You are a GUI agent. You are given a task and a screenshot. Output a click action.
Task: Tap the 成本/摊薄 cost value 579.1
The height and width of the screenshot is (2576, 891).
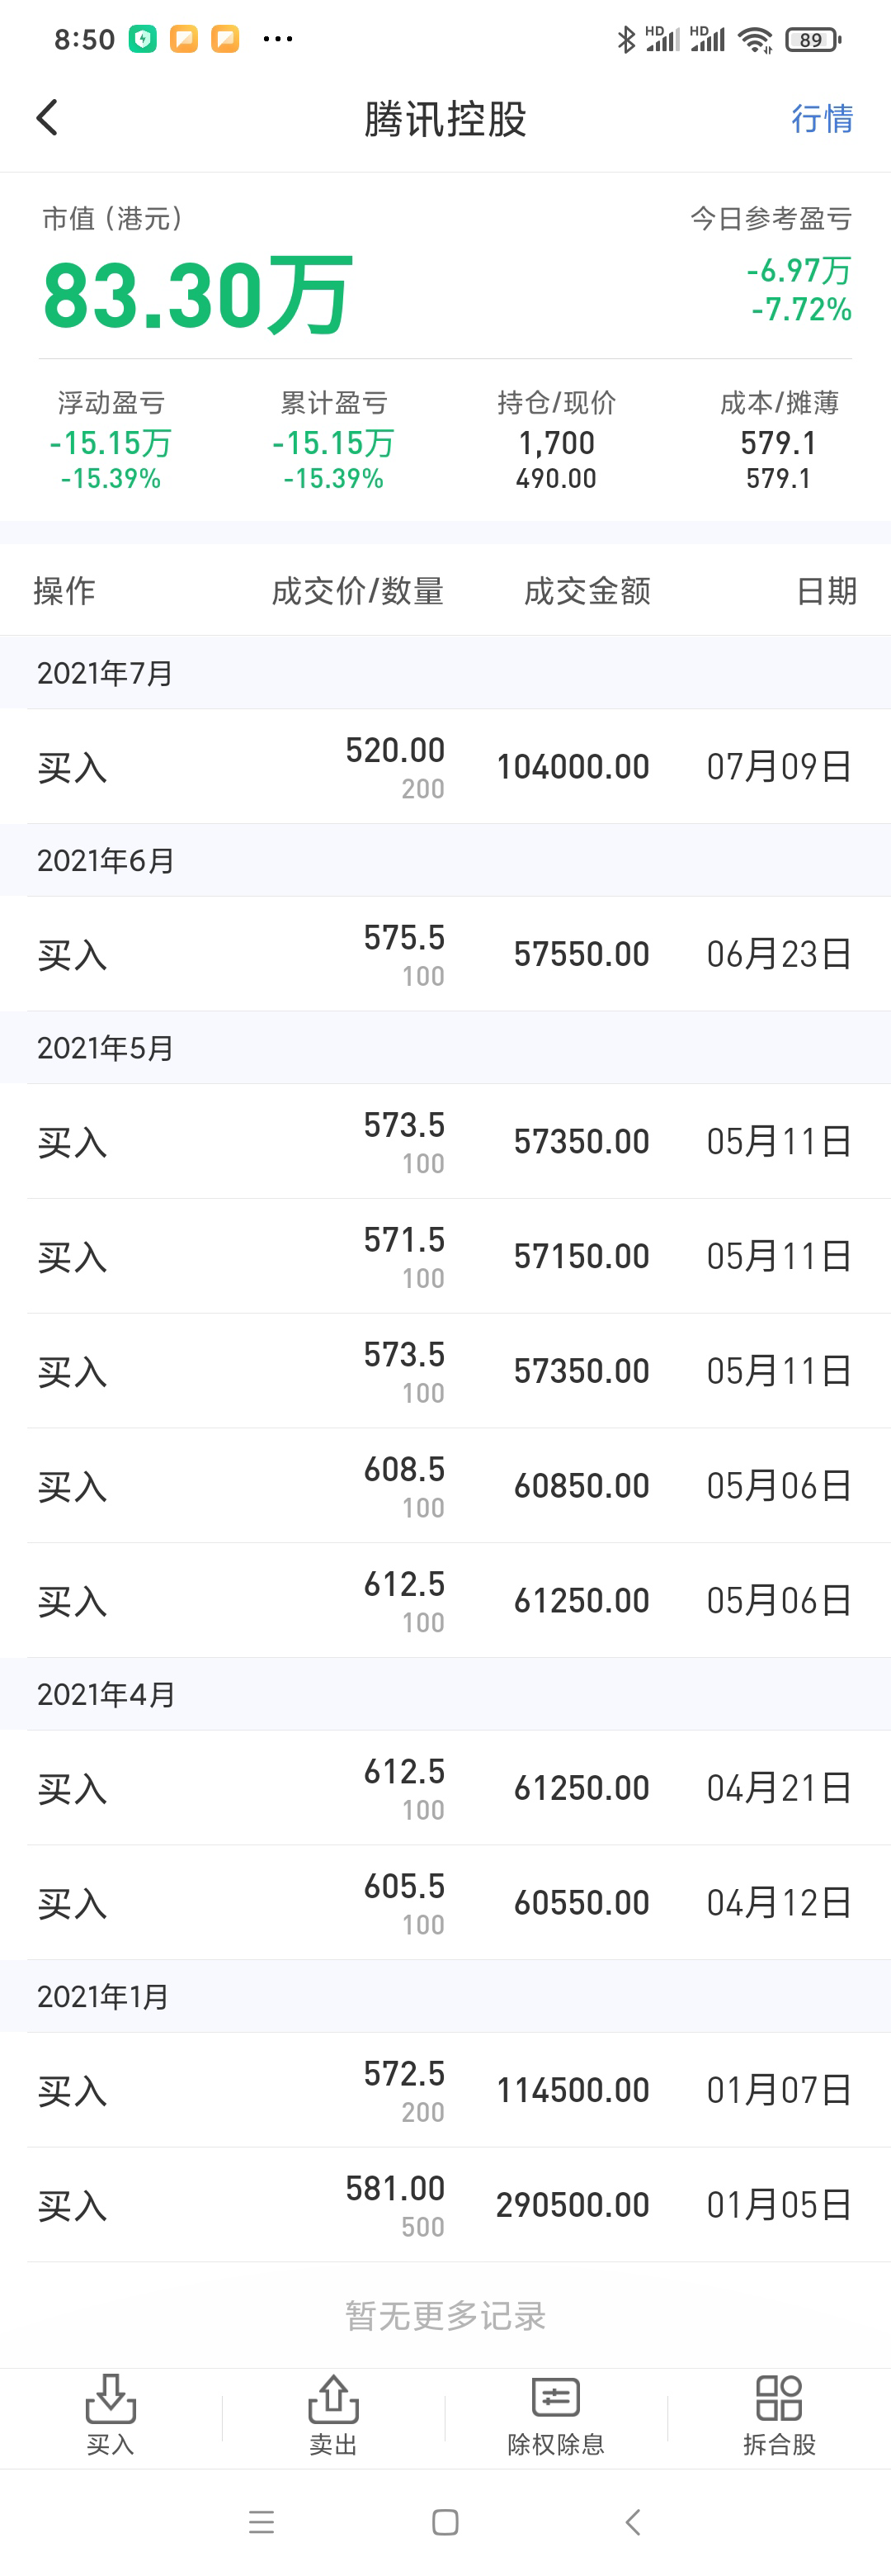[x=778, y=443]
